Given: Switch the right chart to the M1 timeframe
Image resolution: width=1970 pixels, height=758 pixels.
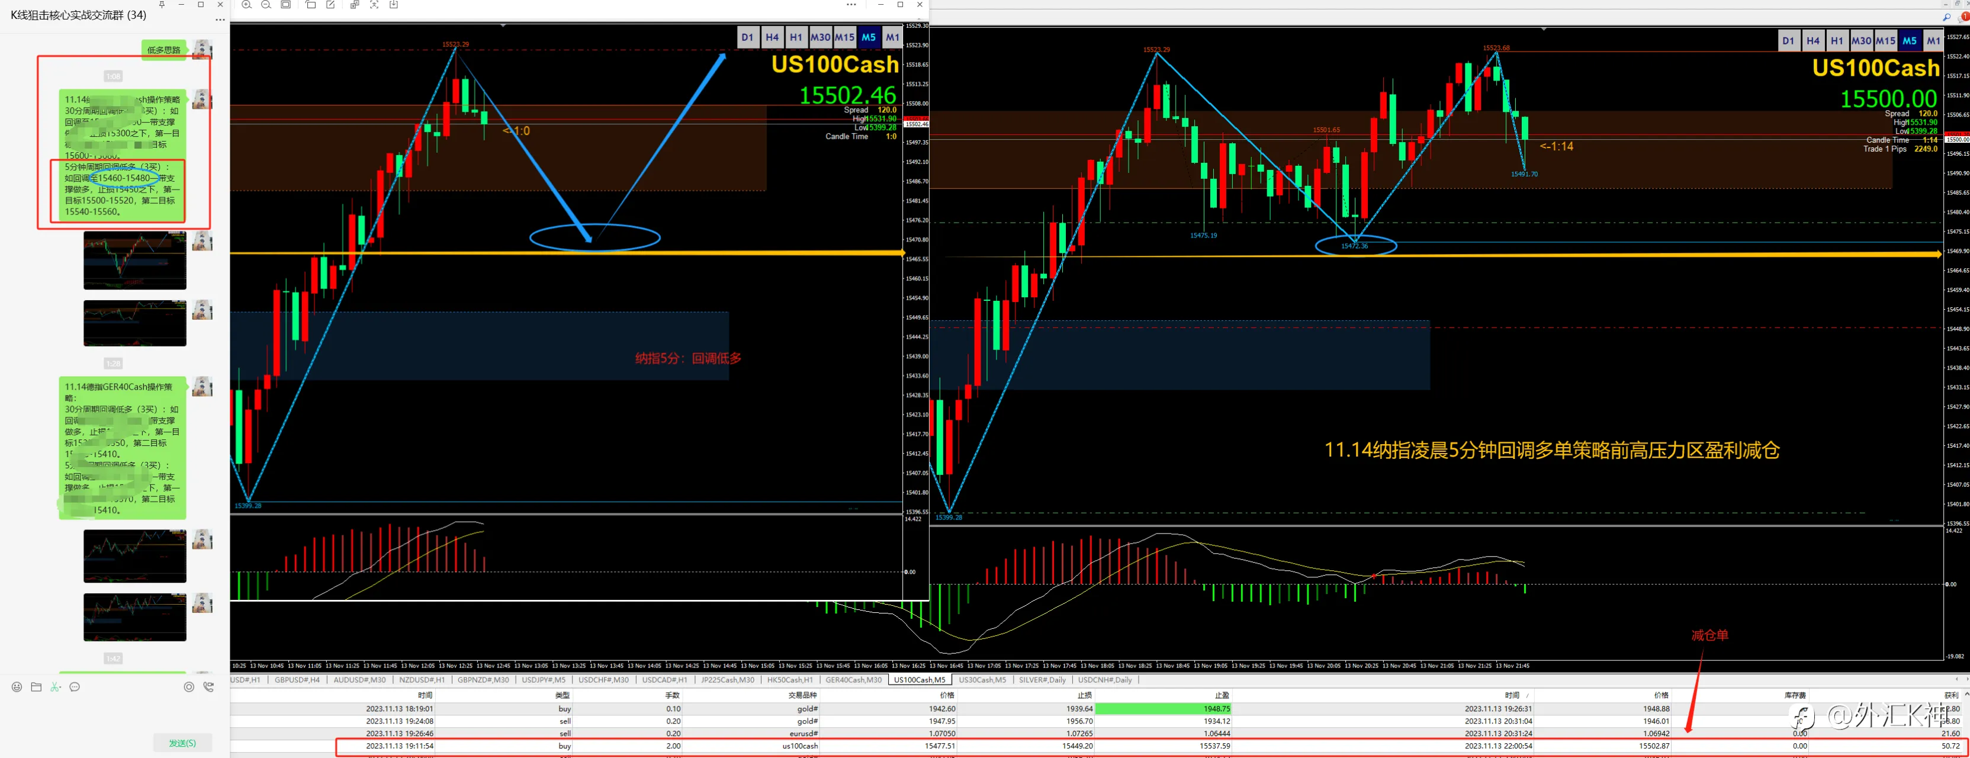Looking at the screenshot, I should pyautogui.click(x=1933, y=40).
